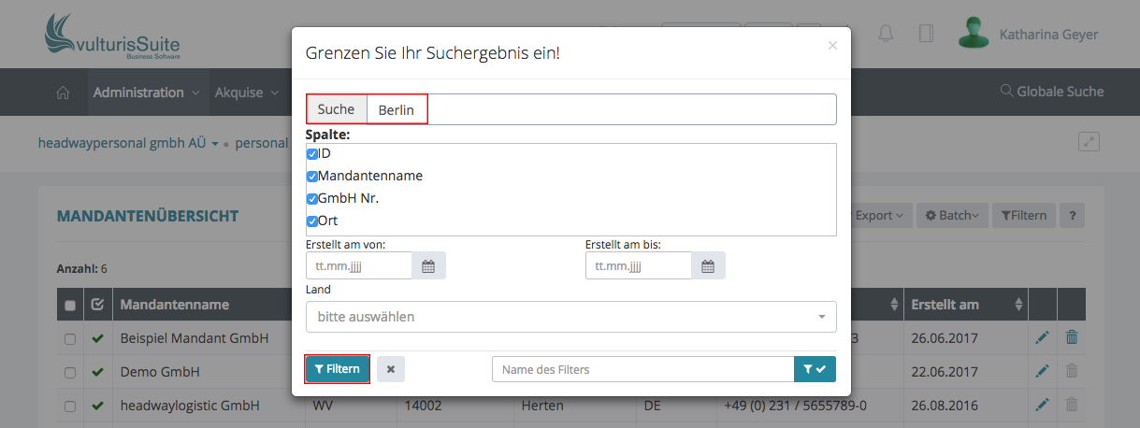
Task: Delete Beispiel Mandant GmbH via trash icon
Action: coord(1072,338)
